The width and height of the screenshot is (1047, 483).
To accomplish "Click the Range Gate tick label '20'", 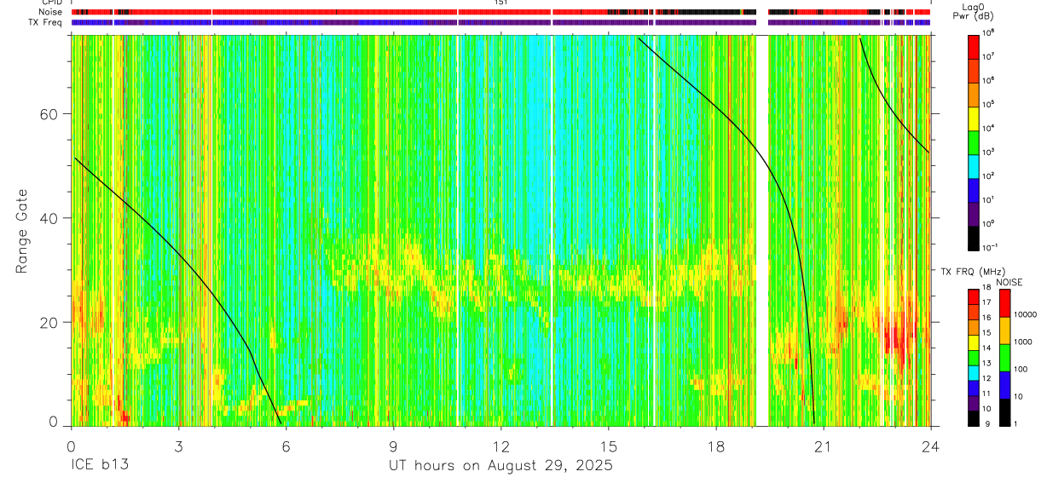I will pyautogui.click(x=50, y=322).
